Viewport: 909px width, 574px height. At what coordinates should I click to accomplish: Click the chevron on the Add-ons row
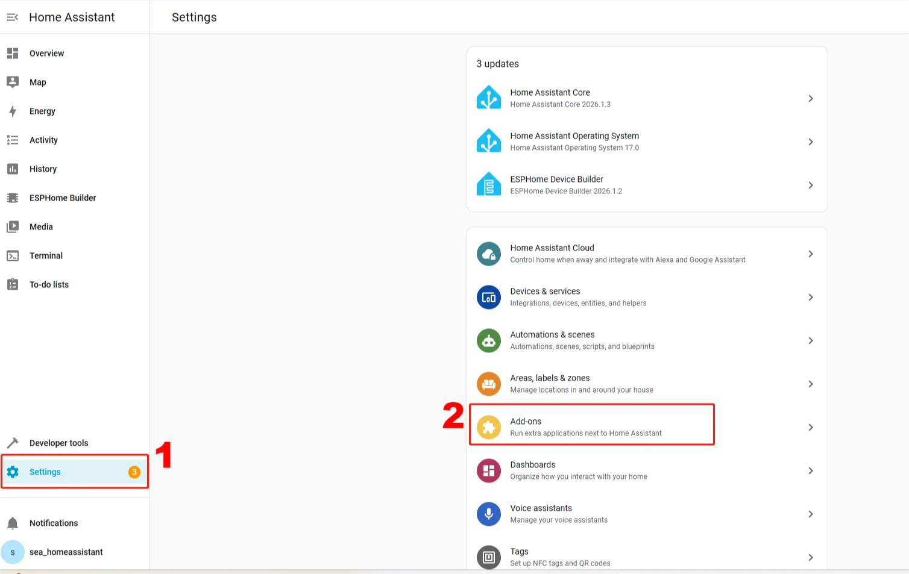tap(810, 428)
